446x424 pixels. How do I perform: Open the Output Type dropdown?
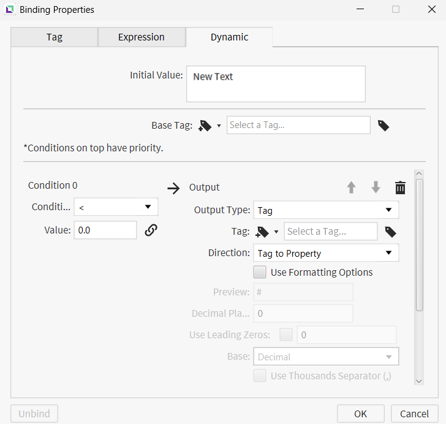click(x=326, y=210)
